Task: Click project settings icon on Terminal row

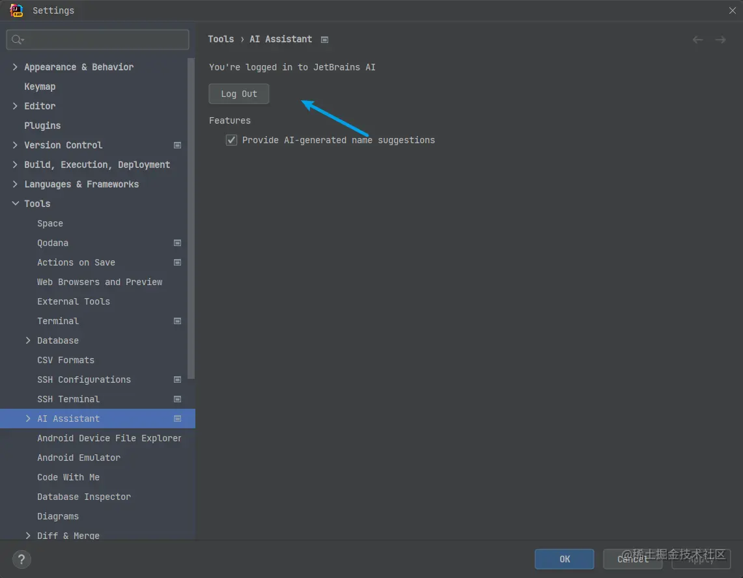Action: pos(177,321)
